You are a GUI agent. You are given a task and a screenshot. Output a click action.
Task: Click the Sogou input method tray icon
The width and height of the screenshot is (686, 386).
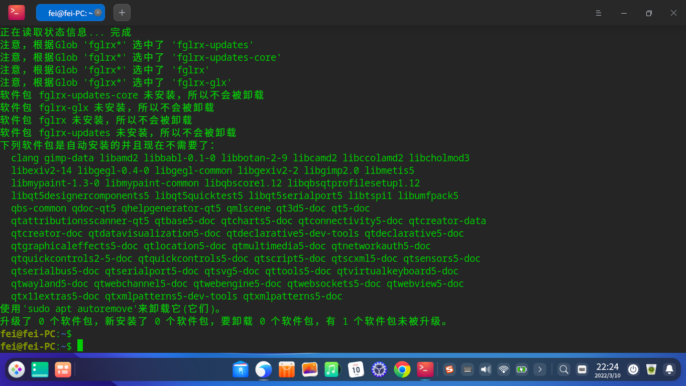coord(448,369)
